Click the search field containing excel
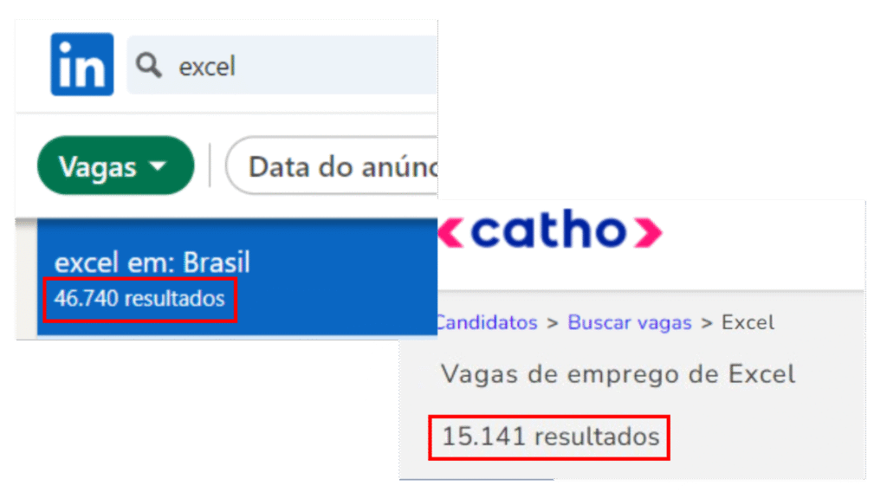Image resolution: width=887 pixels, height=499 pixels. pos(282,65)
